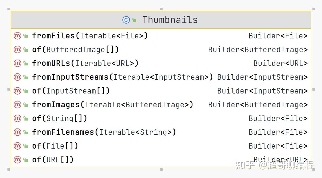Click Builder<InputStream> return type of of(InputStream[])
Image resolution: width=322 pixels, height=178 pixels.
(262, 91)
